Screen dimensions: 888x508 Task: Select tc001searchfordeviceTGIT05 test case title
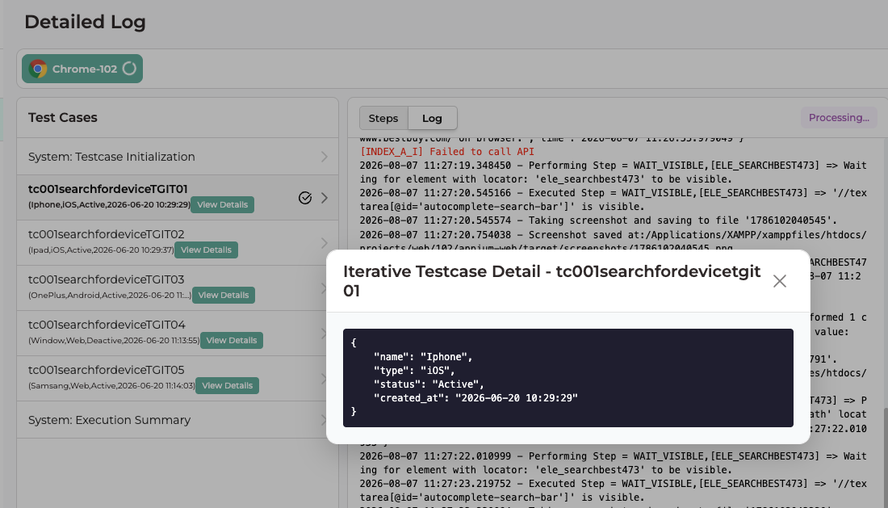coord(106,370)
